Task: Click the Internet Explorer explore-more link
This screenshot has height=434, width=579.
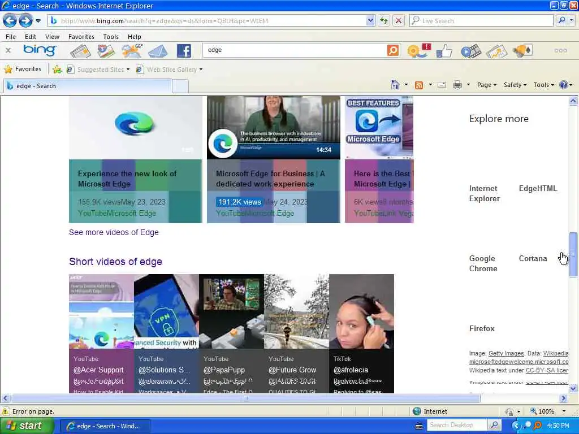Action: pos(484,193)
